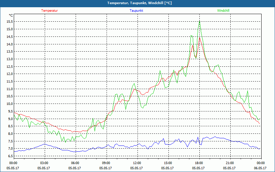
Task: Click the red Temperatur legend label
Action: click(x=49, y=11)
